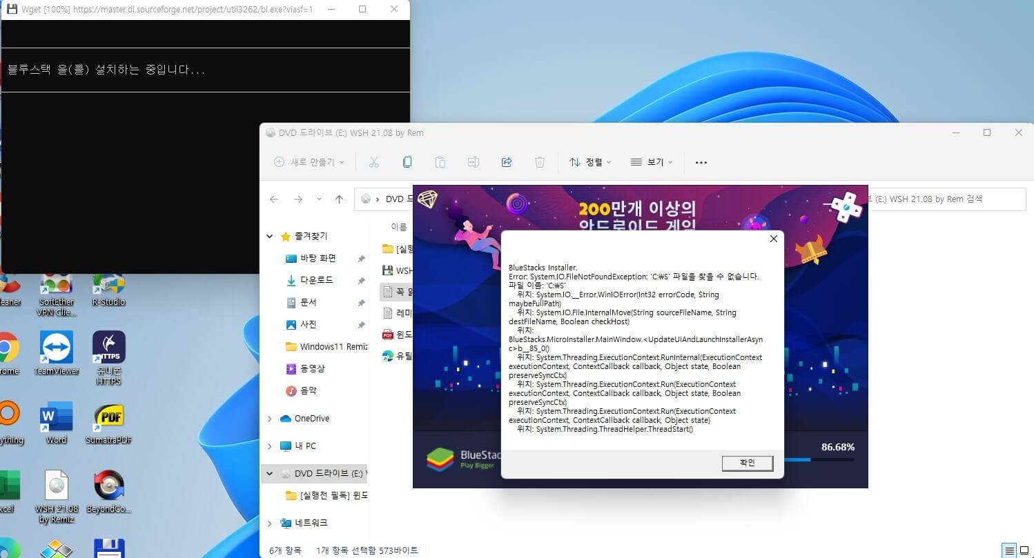The image size is (1034, 558).
Task: Select the 레미 text file in list
Action: 397,313
